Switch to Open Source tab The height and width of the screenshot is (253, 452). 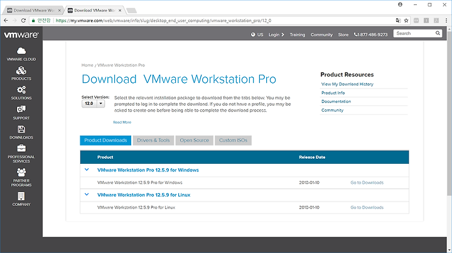[194, 141]
